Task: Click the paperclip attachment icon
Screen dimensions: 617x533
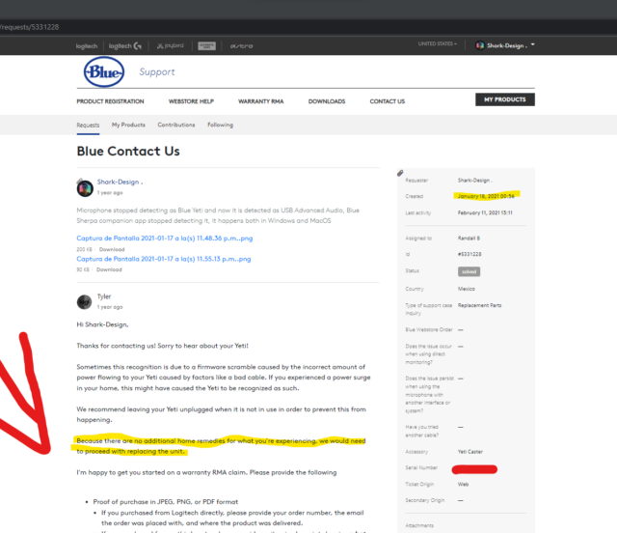Action: coord(400,173)
